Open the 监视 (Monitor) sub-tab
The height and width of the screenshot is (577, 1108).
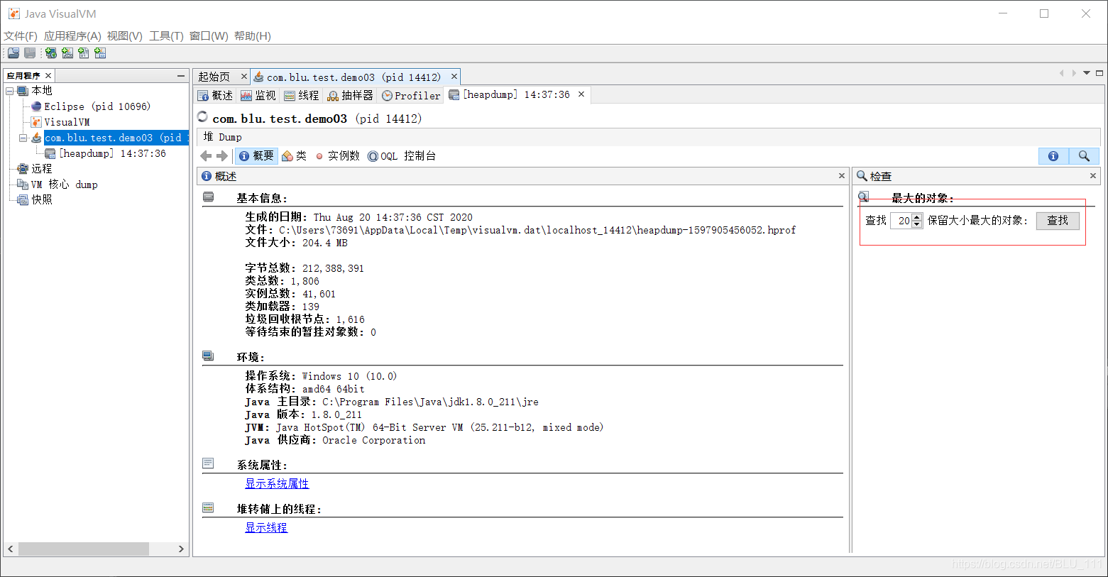coord(258,96)
